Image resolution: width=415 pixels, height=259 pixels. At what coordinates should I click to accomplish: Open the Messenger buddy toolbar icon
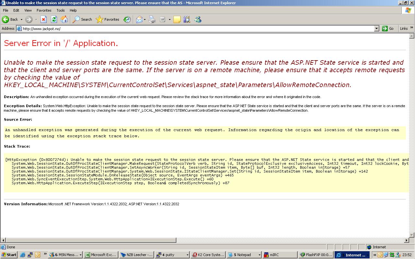[198, 19]
